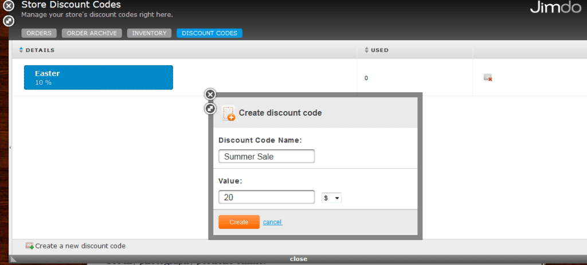The height and width of the screenshot is (265, 587).
Task: Click the expand icon of the Store Discount Codes panel
Action: click(8, 21)
